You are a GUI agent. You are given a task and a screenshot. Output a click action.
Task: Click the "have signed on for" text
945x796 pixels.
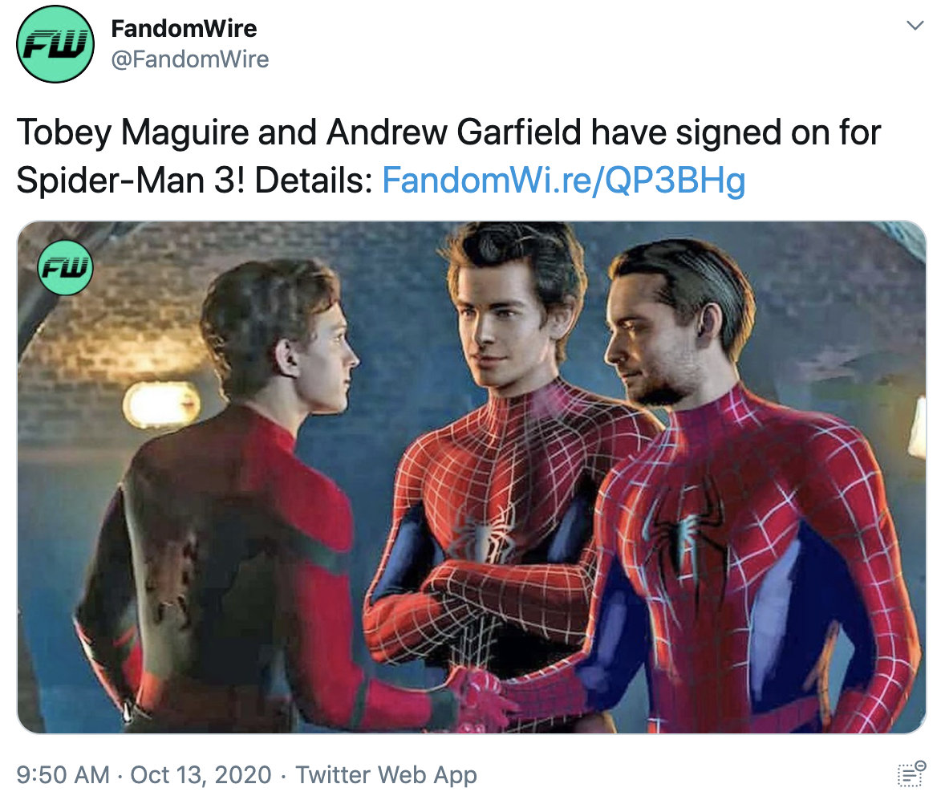[736, 132]
